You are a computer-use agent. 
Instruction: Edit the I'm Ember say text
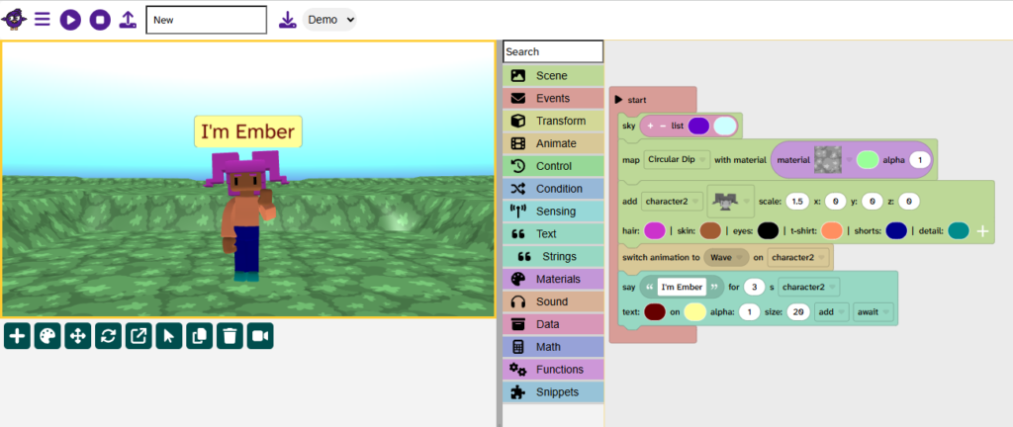point(682,287)
